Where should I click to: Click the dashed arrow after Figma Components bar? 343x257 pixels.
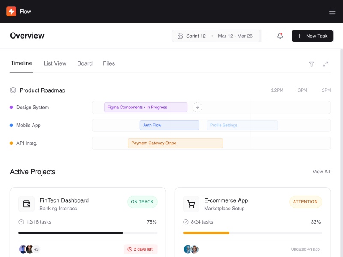click(x=197, y=107)
